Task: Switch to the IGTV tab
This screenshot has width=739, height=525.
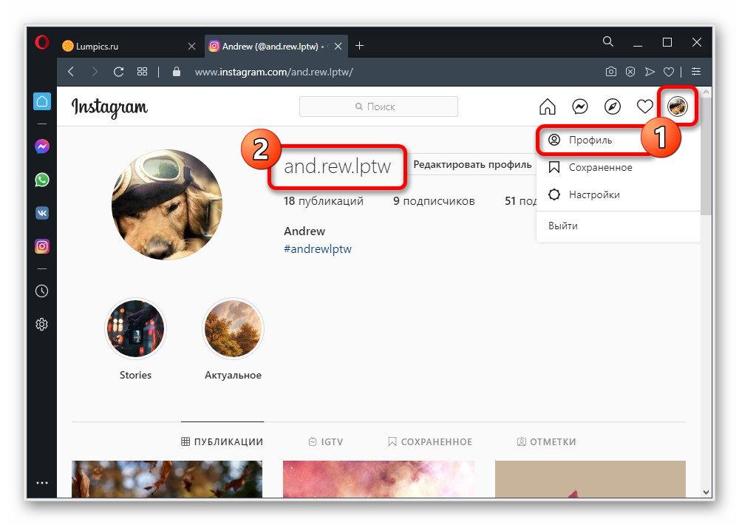Action: (x=326, y=441)
